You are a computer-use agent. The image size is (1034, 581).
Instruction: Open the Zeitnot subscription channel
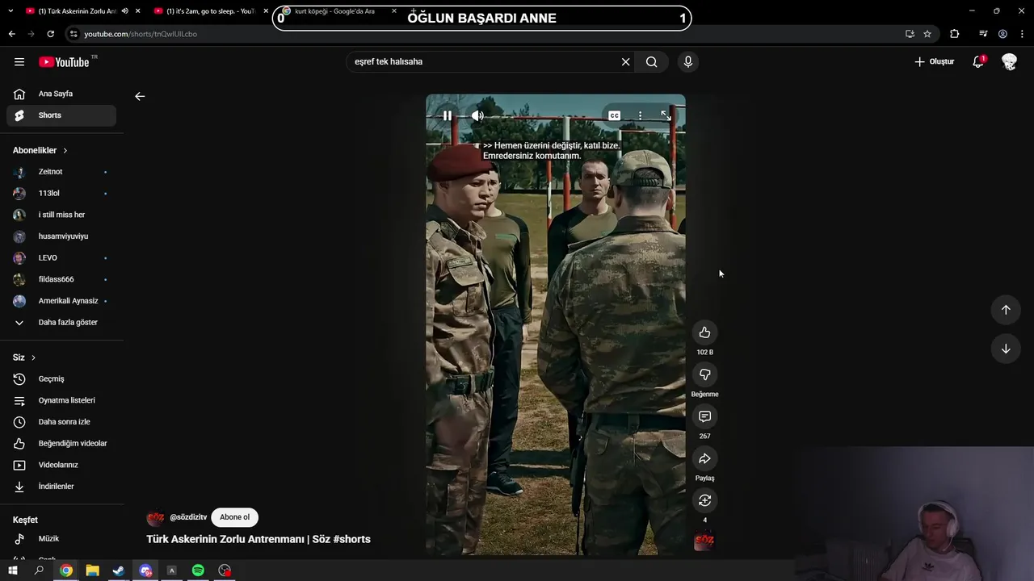pos(61,172)
